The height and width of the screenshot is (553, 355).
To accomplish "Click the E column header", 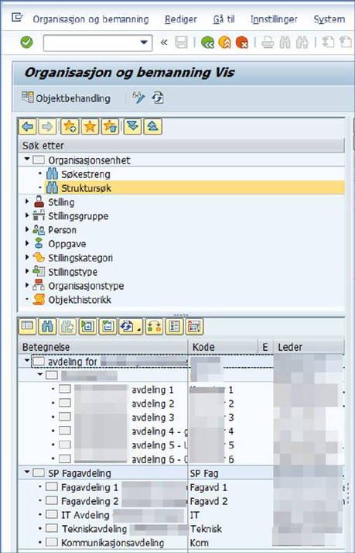I will coord(265,347).
